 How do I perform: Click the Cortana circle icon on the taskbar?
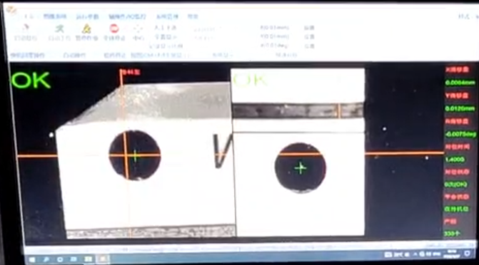[x=60, y=259]
